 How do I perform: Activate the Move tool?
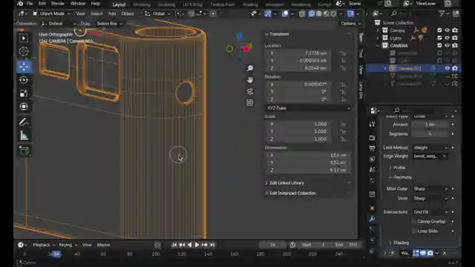tap(24, 67)
